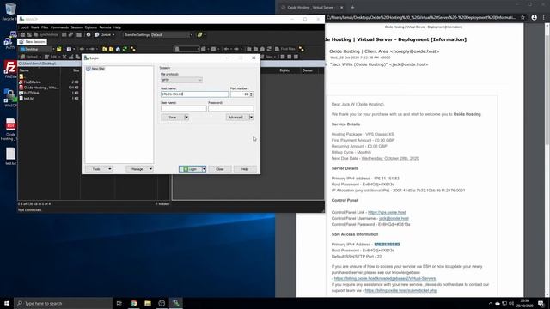The image size is (550, 309).
Task: Open the File protocol SFTP dropdown
Action: coord(181,80)
